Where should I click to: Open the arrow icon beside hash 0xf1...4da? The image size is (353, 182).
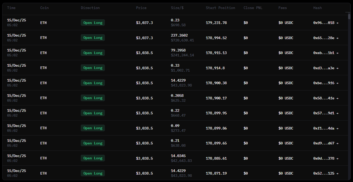[337, 128]
